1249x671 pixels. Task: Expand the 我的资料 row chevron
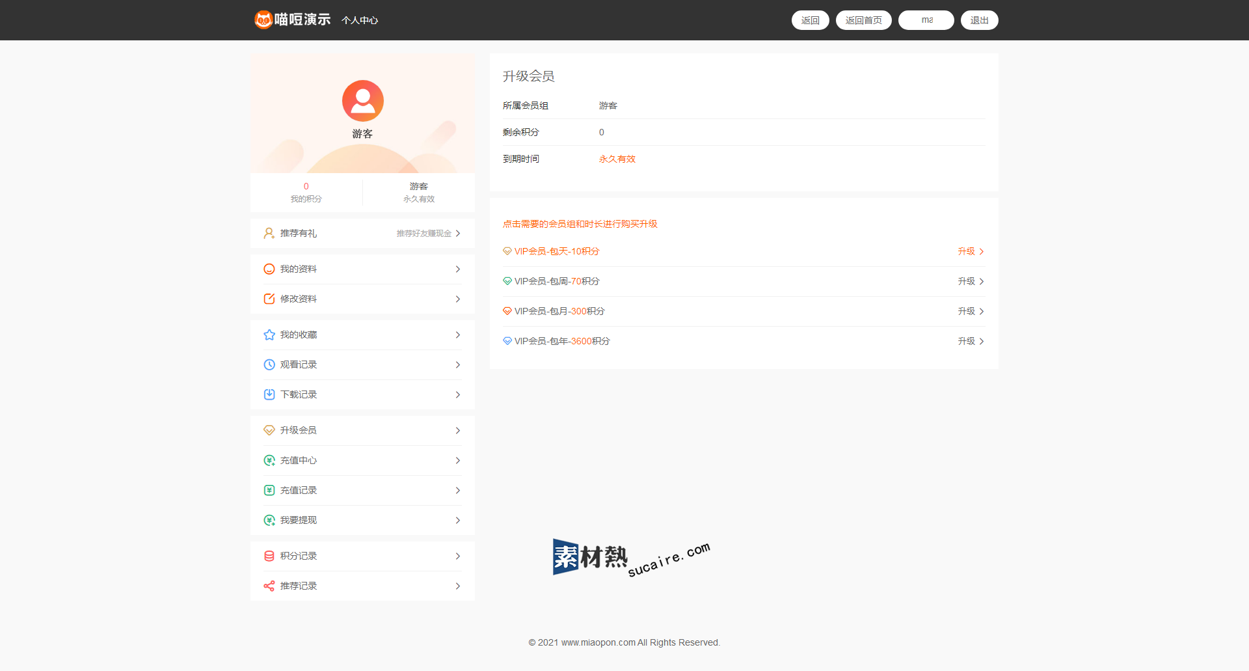point(458,269)
